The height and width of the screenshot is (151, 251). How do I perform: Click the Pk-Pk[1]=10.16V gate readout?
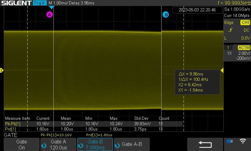point(56,135)
